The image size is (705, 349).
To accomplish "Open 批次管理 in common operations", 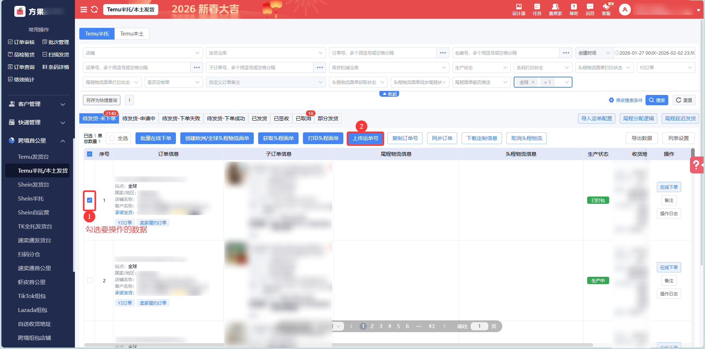I will [56, 42].
